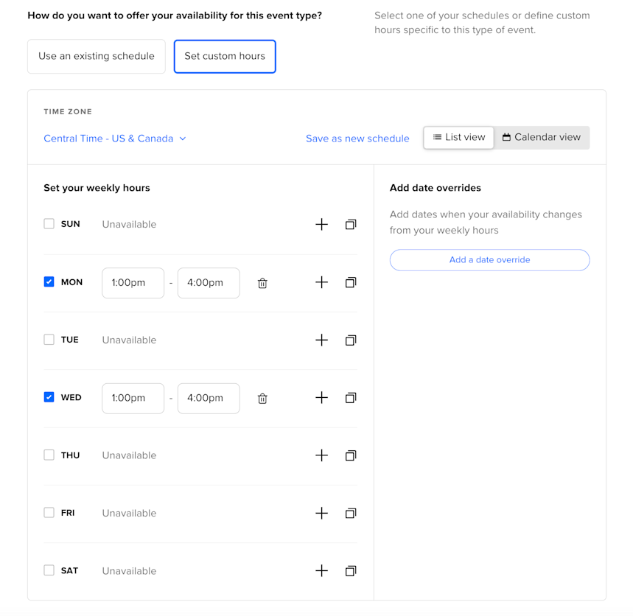Screen dimensions: 633x616
Task: Copy Monday's hours to other days
Action: 351,282
